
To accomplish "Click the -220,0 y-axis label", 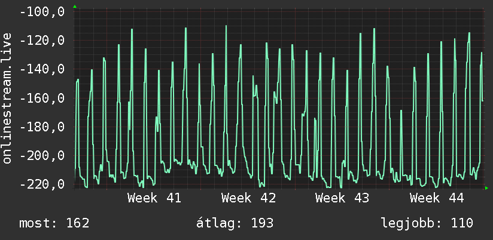I will tap(42, 183).
